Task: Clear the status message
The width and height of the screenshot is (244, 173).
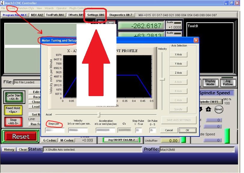Action: click(x=23, y=150)
